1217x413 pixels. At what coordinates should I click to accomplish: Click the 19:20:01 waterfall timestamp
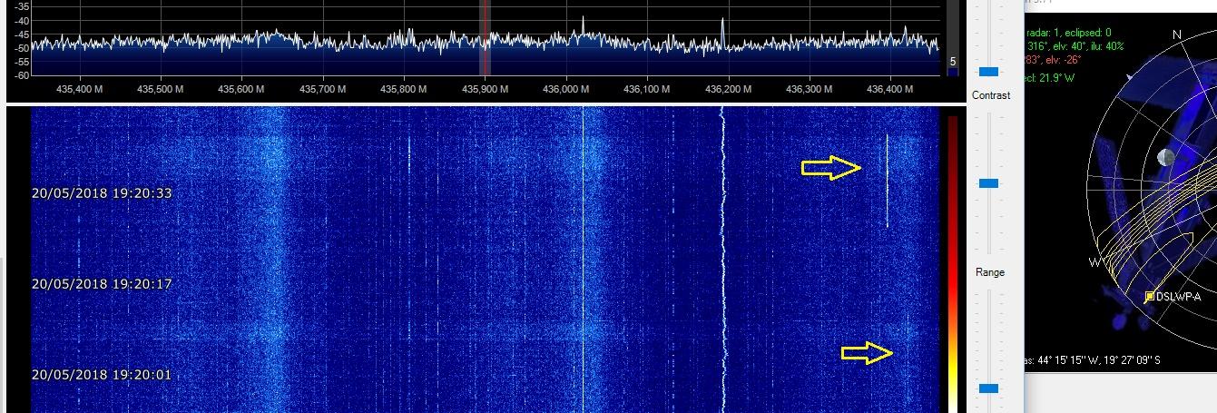(102, 375)
